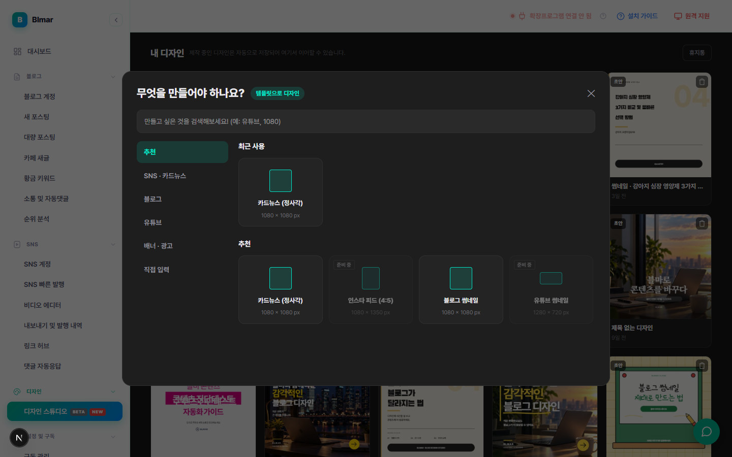Click the help question mark icon
This screenshot has height=457, width=732.
(603, 16)
